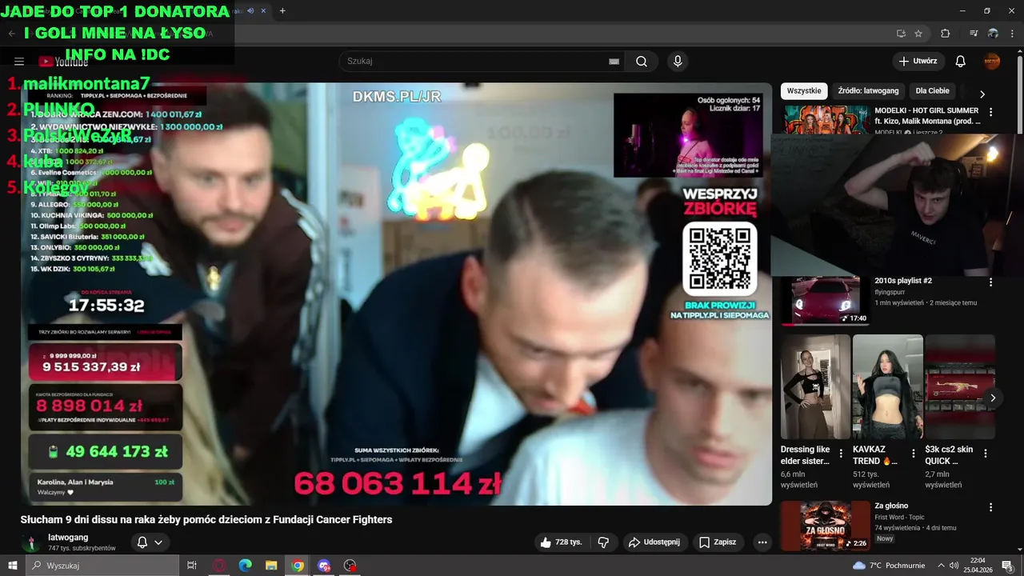Open Task View on the taskbar
The image size is (1024, 576).
[192, 566]
